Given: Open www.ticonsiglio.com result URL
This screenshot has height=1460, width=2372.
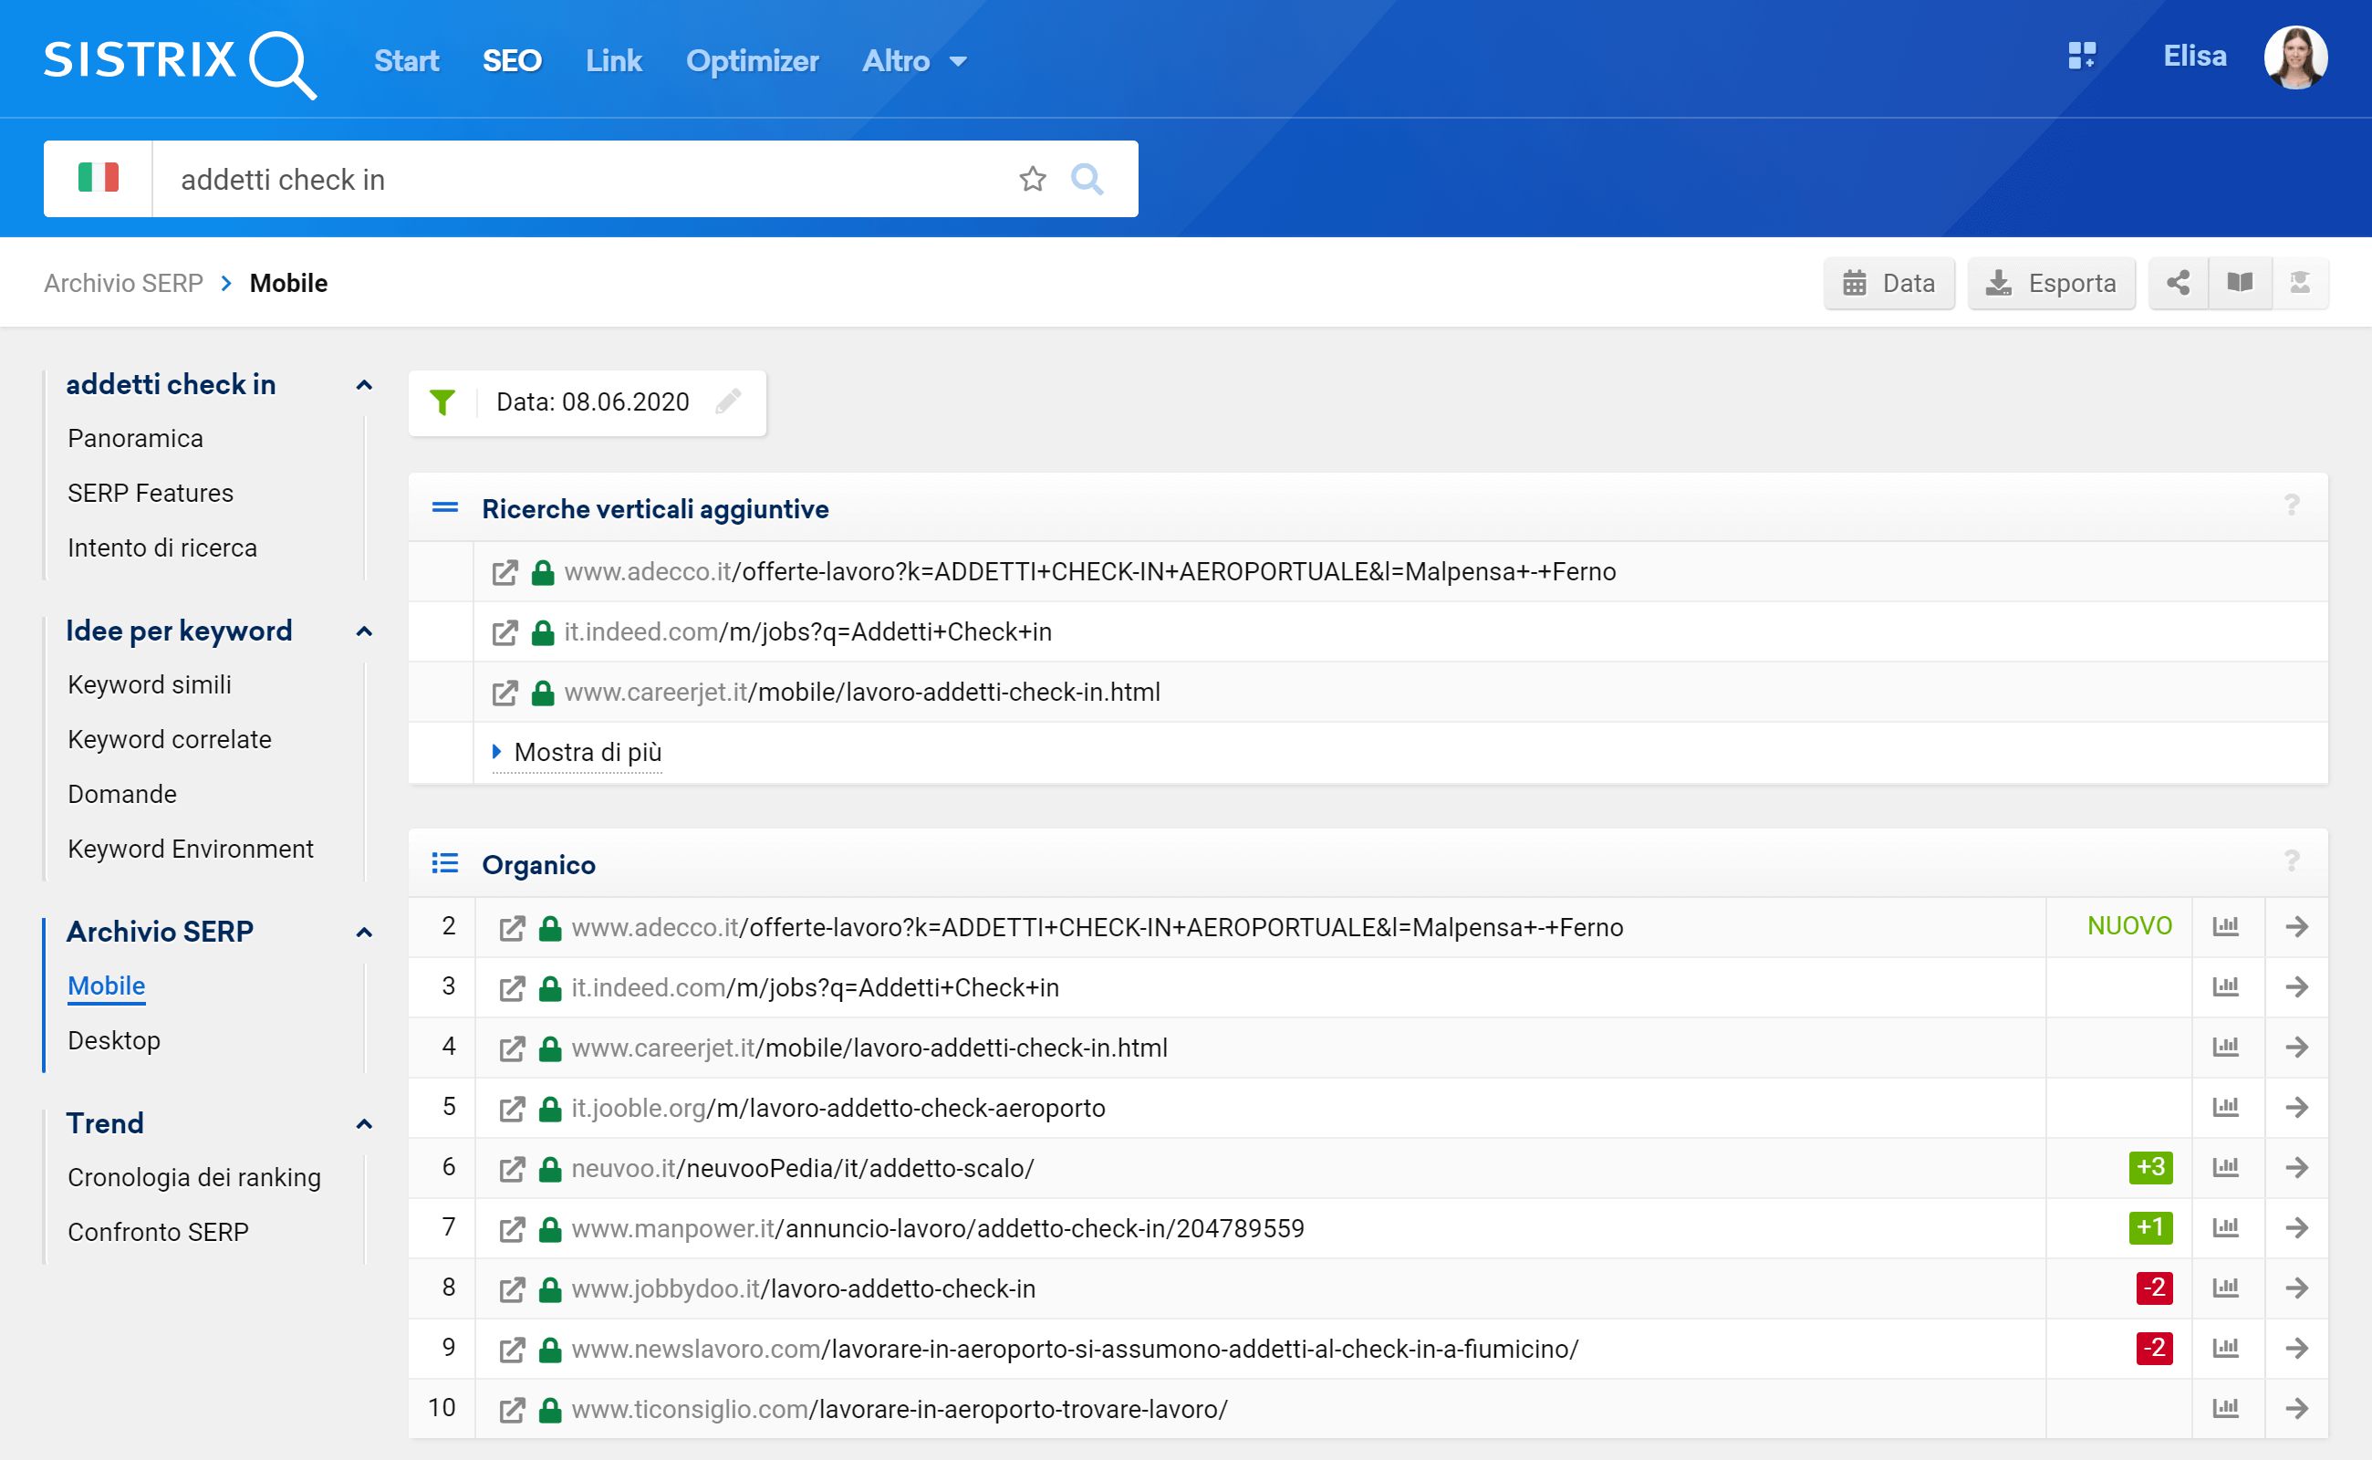Looking at the screenshot, I should 899,1409.
